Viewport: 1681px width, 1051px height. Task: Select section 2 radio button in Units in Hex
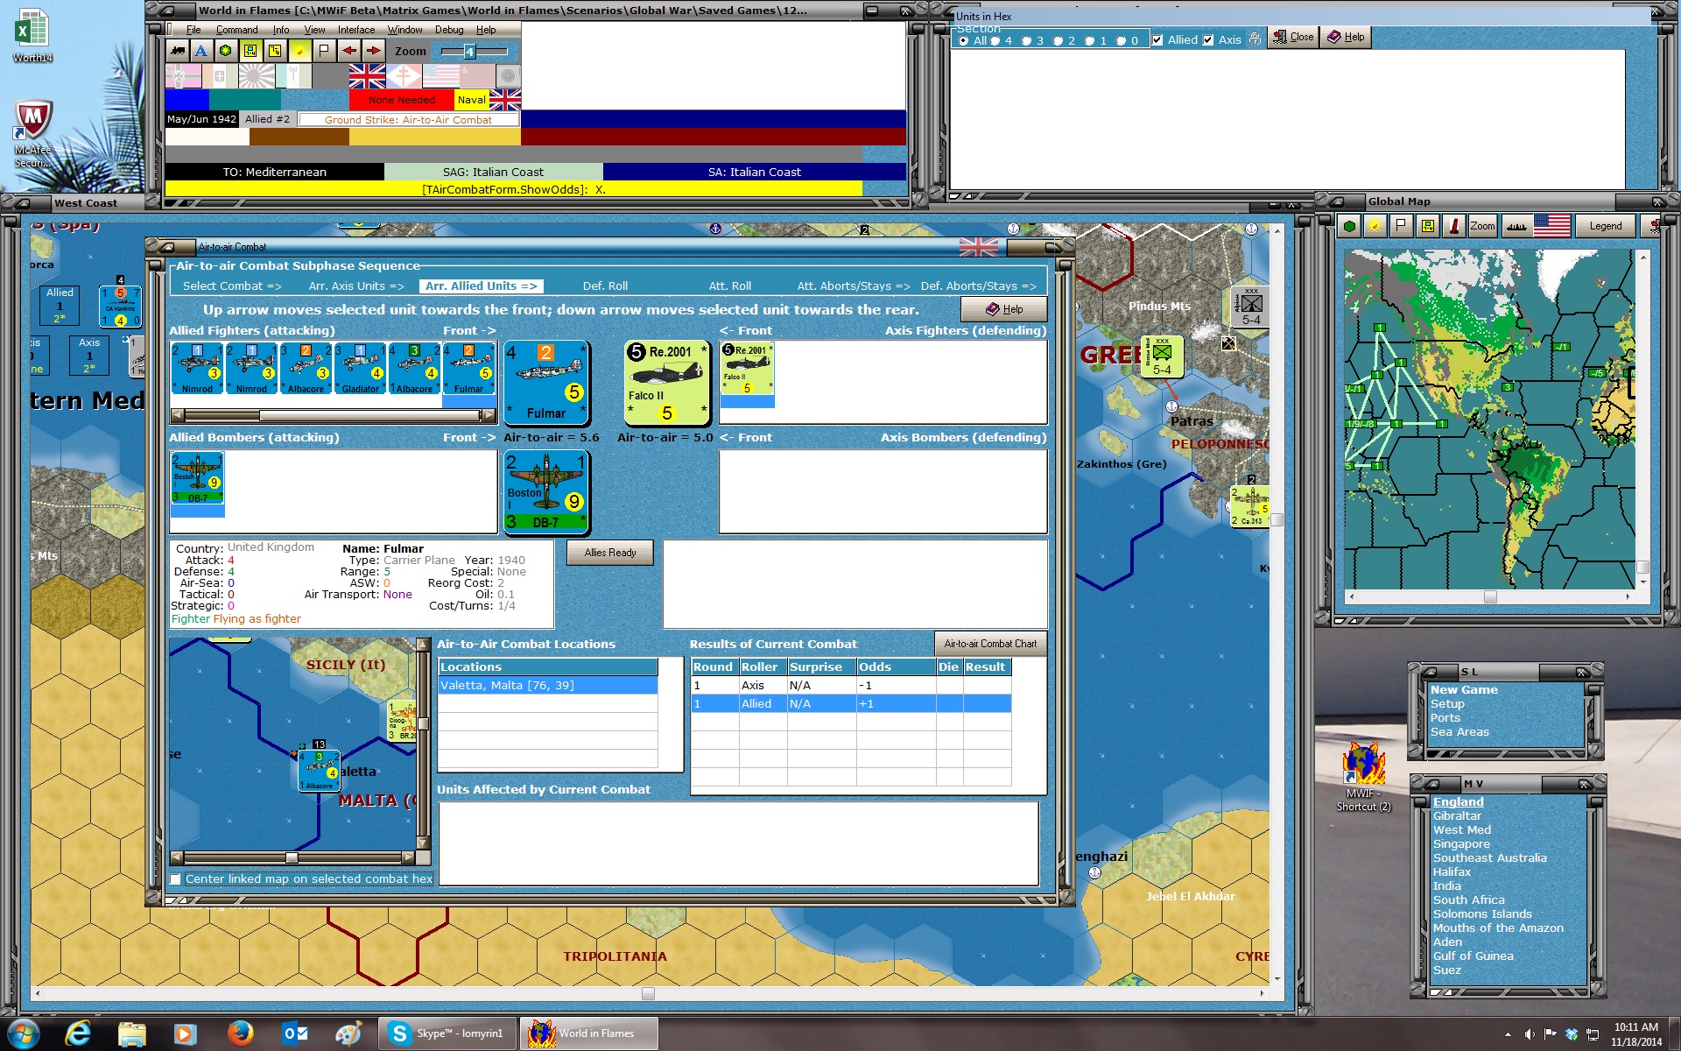[x=1059, y=41]
